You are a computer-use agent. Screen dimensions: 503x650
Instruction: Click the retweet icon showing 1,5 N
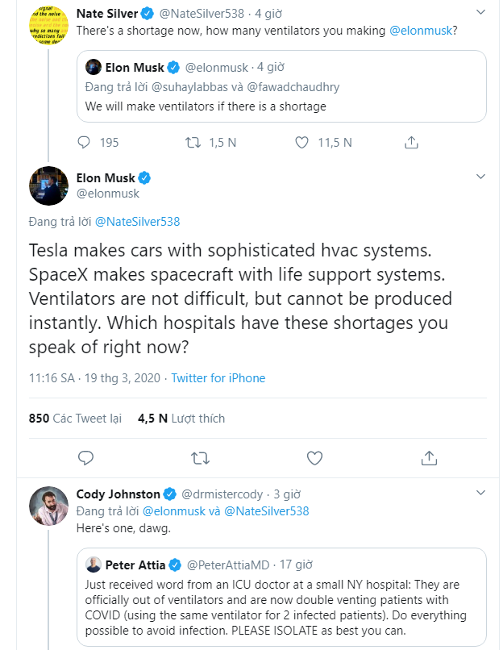coord(193,142)
